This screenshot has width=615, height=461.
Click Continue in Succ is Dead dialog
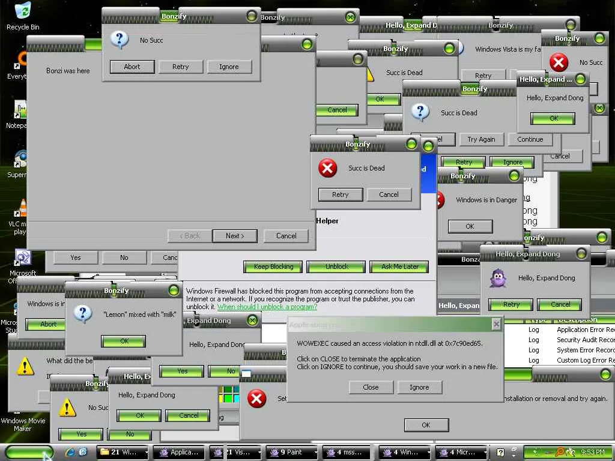coord(530,139)
